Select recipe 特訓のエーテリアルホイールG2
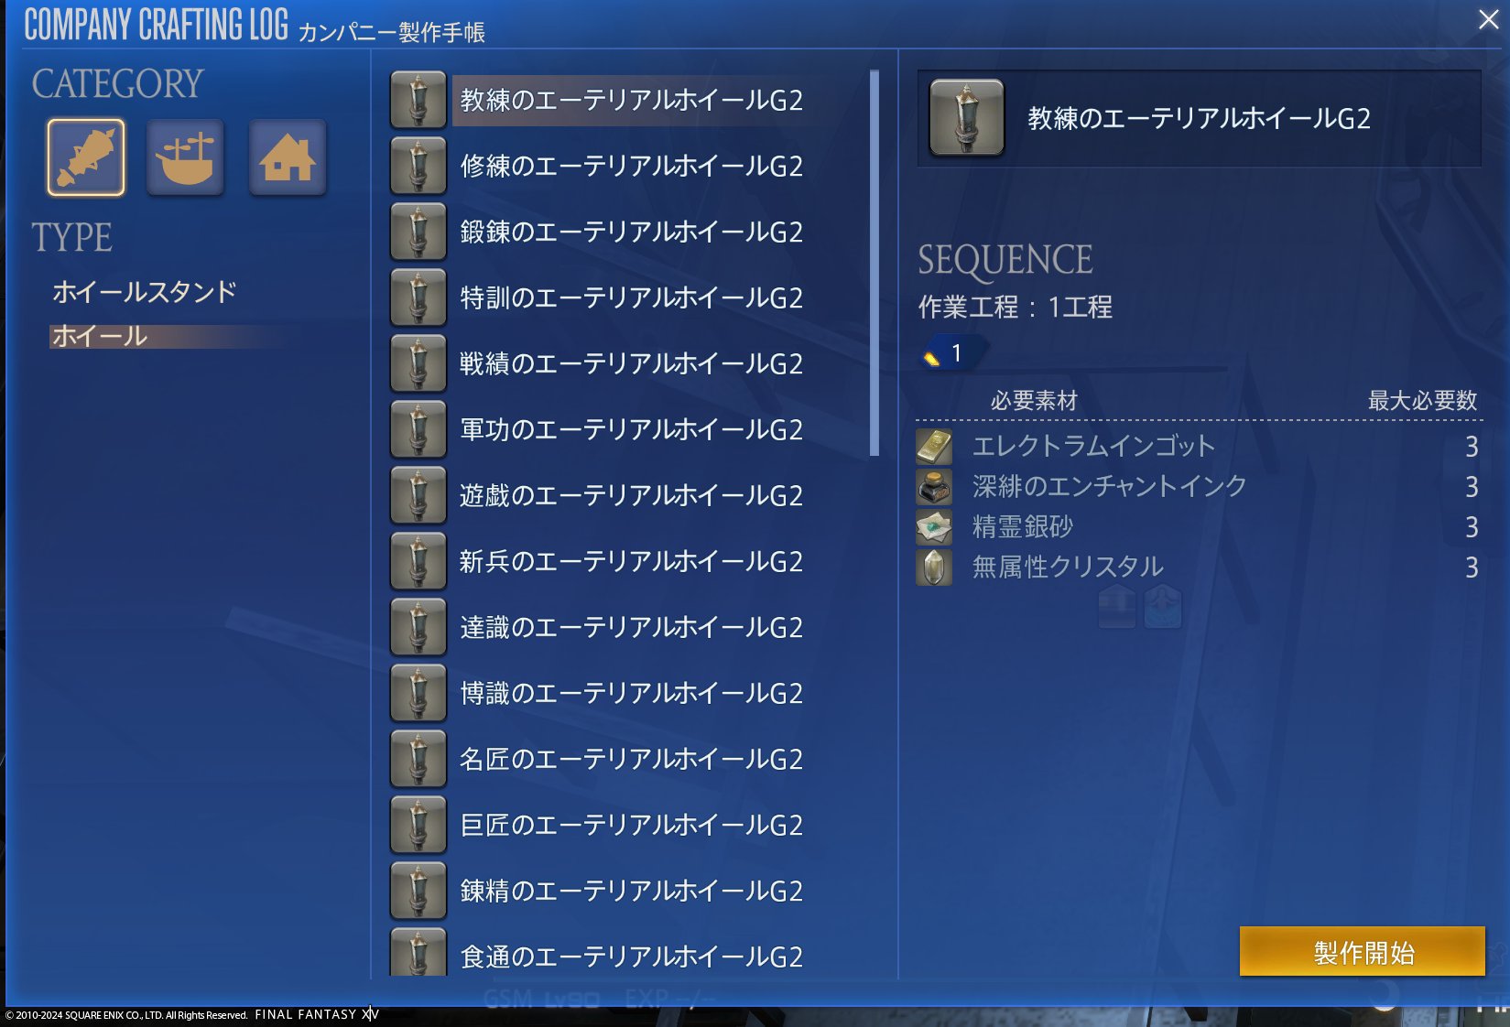1510x1027 pixels. pyautogui.click(x=632, y=297)
